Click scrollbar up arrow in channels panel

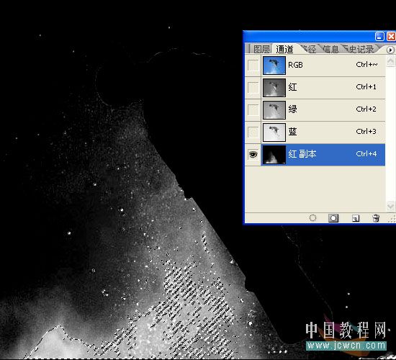click(390, 61)
